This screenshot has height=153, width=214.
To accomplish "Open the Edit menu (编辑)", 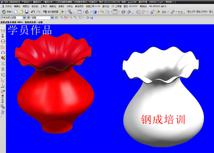I will pos(17,6).
